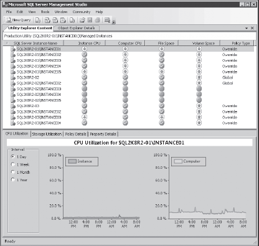Open the Storage Utilization tab
259x246 pixels.
(x=47, y=134)
